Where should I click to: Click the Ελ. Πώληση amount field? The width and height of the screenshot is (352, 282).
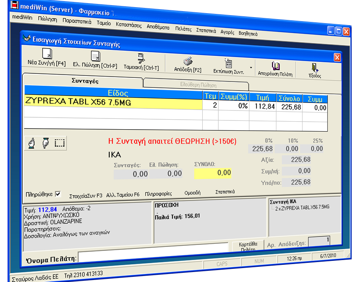point(166,174)
